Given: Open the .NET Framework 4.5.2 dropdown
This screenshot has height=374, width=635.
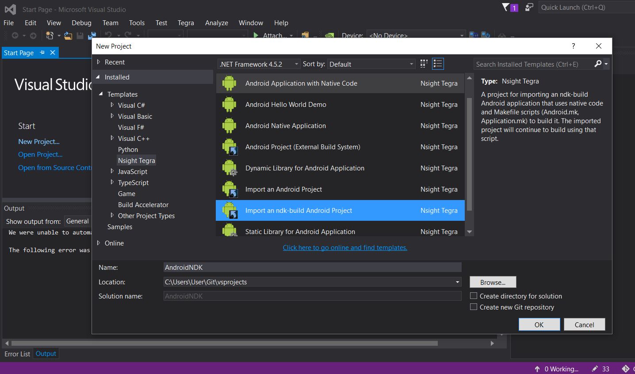Looking at the screenshot, I should tap(295, 64).
